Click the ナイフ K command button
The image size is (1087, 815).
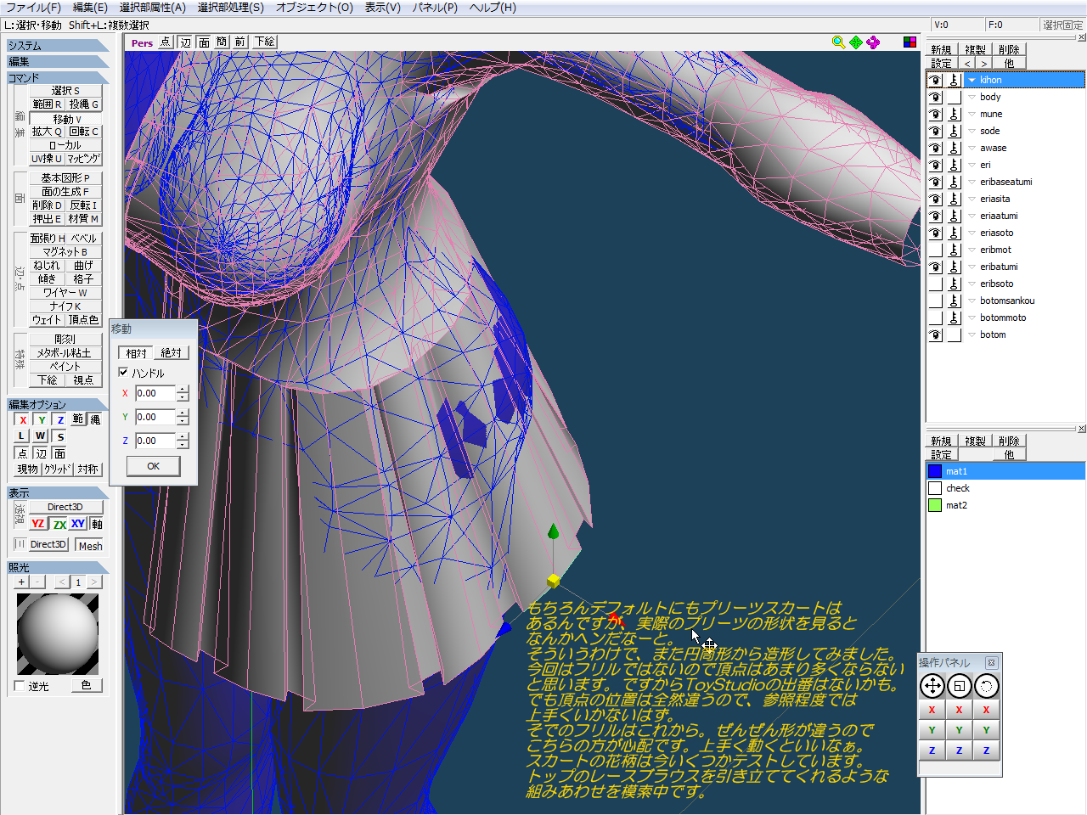[x=65, y=306]
